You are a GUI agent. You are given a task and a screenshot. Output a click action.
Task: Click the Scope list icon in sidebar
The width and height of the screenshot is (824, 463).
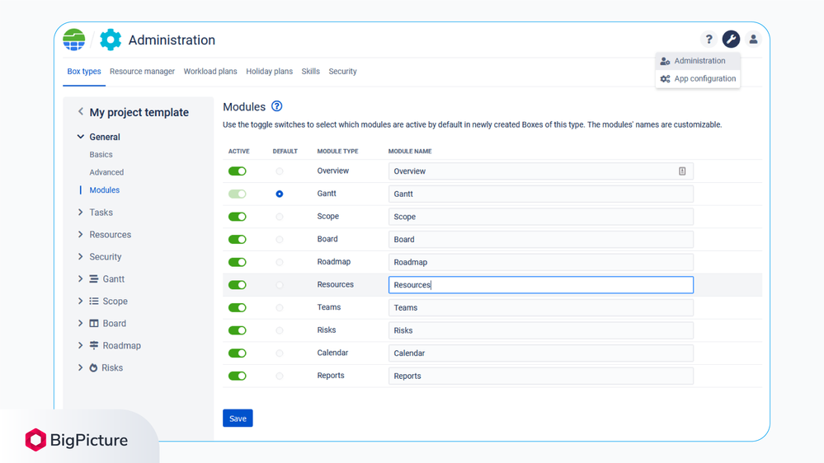[93, 302]
